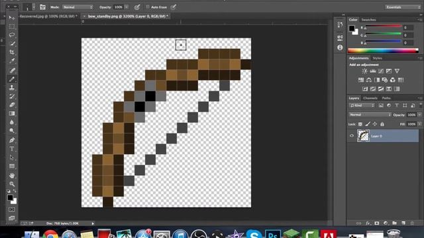
Task: Select the Clone Stamp tool
Action: 12,88
